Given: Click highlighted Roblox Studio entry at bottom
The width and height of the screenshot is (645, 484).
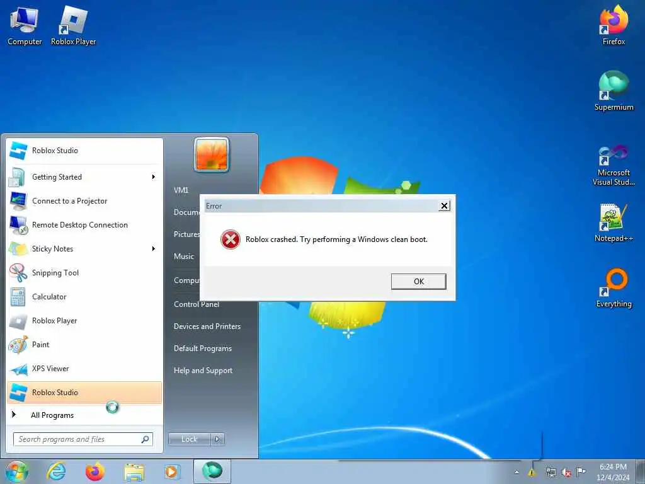Looking at the screenshot, I should click(x=85, y=392).
